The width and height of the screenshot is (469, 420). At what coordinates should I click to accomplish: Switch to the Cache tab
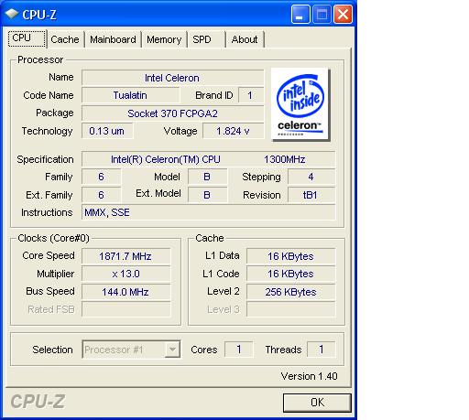coord(65,39)
